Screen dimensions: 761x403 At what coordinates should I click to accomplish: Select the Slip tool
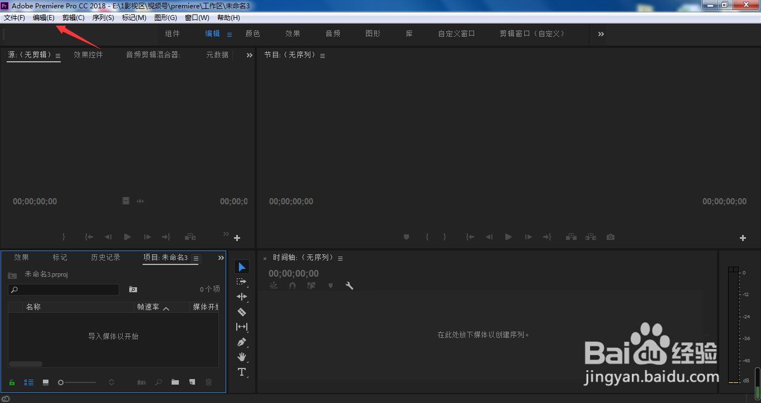click(242, 327)
